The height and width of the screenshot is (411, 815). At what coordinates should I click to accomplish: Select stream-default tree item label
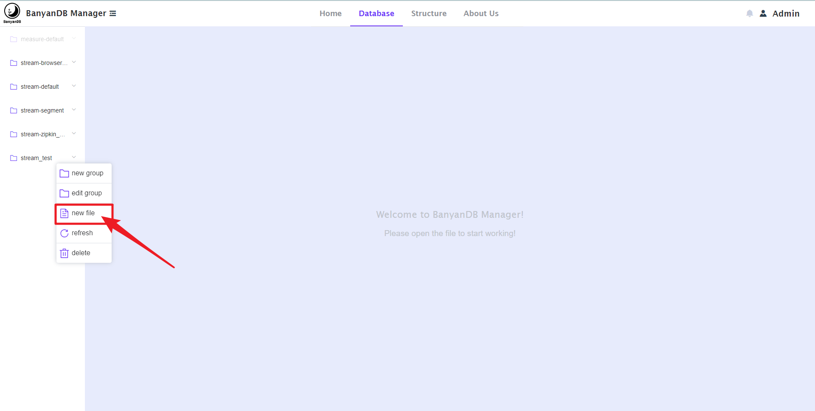pos(40,87)
